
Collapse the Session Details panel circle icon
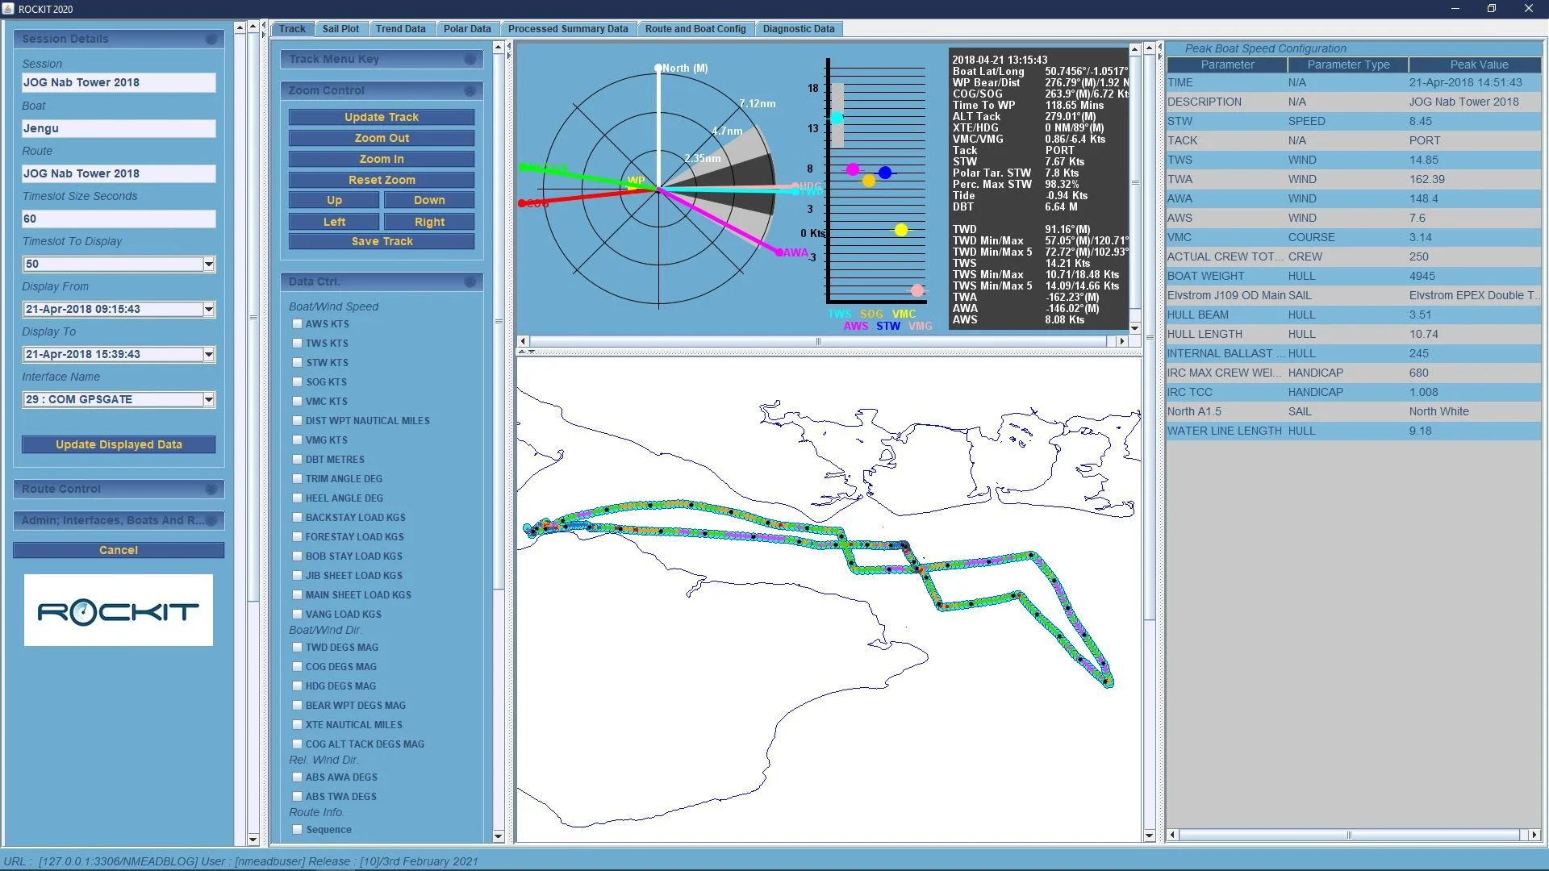click(x=211, y=39)
